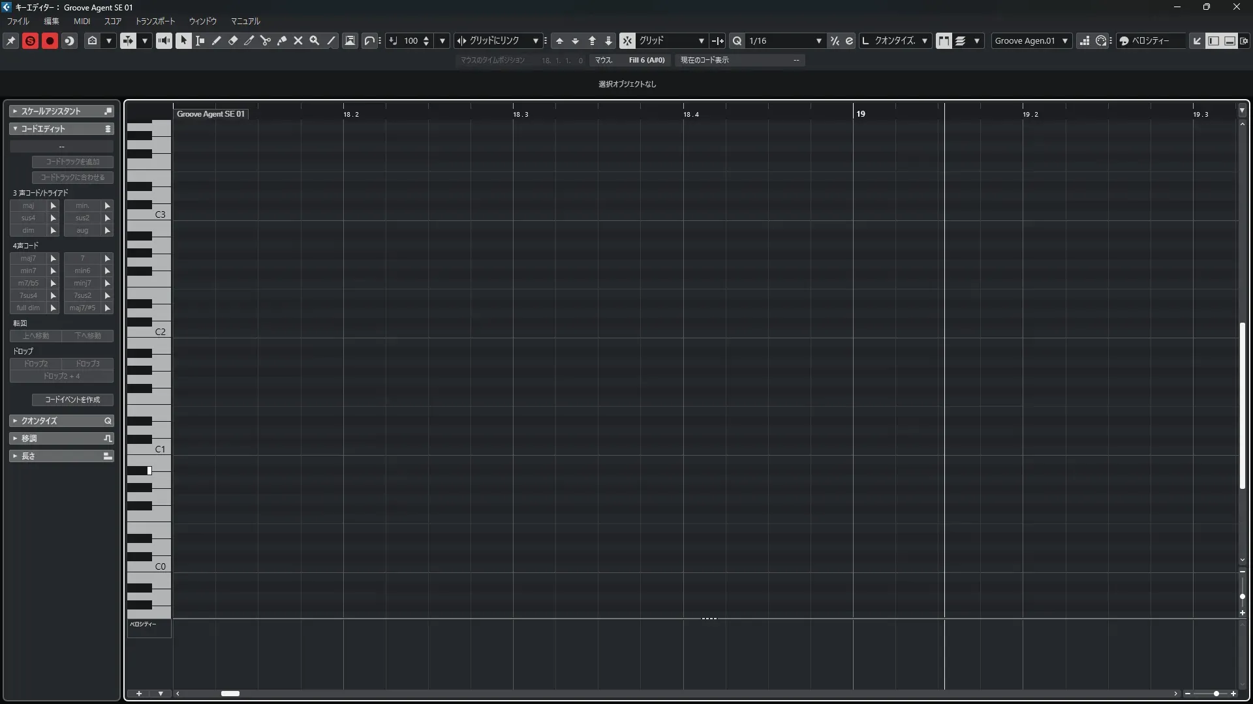Click the コードイベントを作成 button
This screenshot has width=1253, height=704.
(x=72, y=400)
